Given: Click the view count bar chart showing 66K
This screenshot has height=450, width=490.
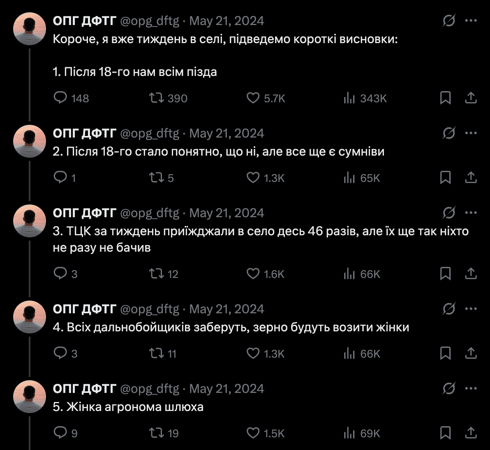Looking at the screenshot, I should pyautogui.click(x=350, y=274).
